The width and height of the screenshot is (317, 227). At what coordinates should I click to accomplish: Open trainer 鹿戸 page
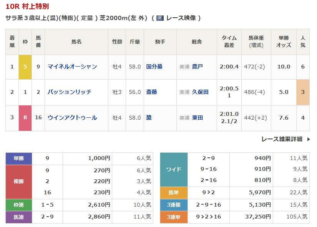[198, 67]
